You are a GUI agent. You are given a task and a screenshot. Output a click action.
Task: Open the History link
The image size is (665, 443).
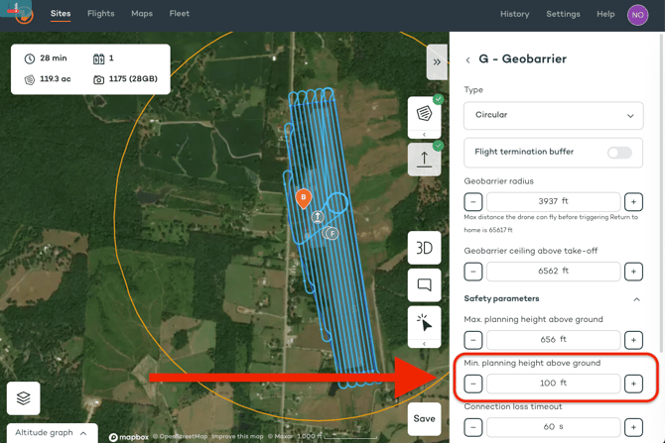tap(514, 15)
